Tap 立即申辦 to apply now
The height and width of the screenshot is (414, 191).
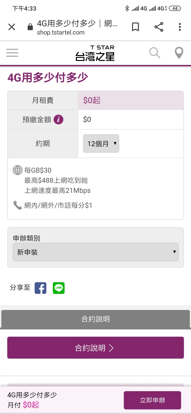(152, 400)
